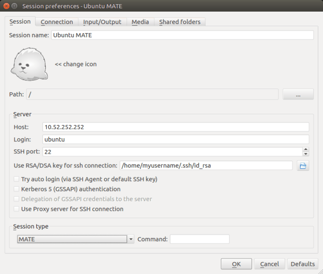Toggle Kerberos 5 (GSSAPI) authentication
The image size is (323, 274).
pos(16,189)
